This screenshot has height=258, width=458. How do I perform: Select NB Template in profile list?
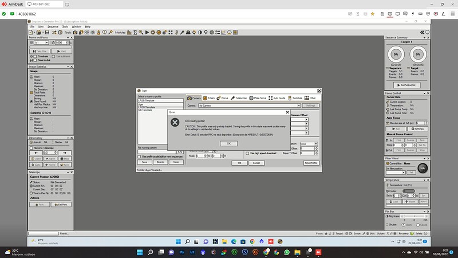[145, 110]
